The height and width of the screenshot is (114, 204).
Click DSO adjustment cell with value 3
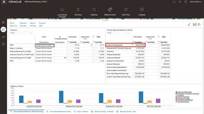pyautogui.click(x=86, y=45)
